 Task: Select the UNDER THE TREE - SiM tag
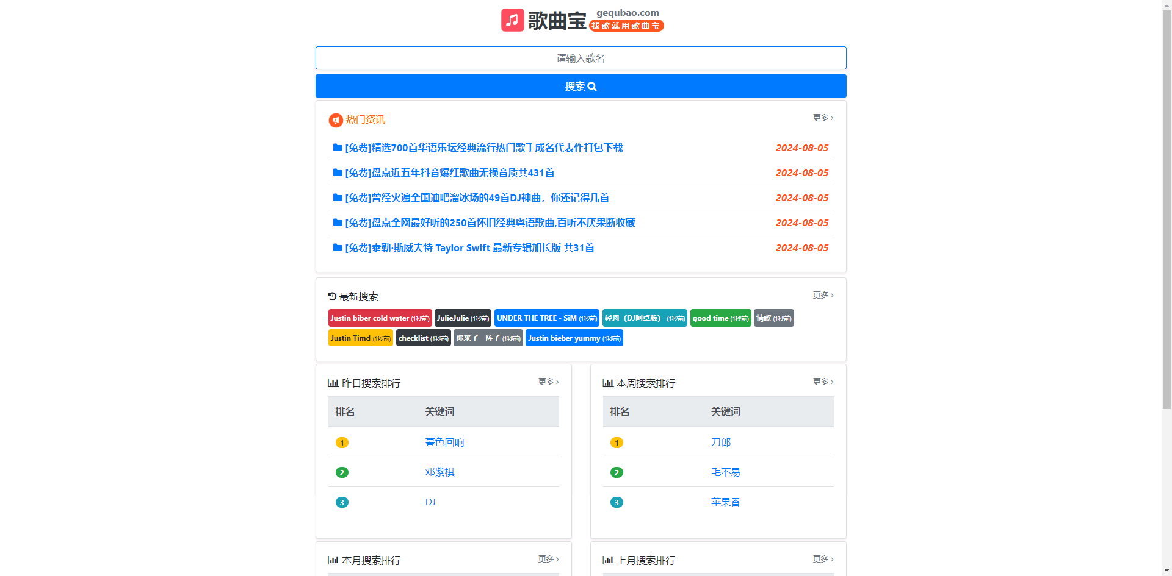[547, 318]
